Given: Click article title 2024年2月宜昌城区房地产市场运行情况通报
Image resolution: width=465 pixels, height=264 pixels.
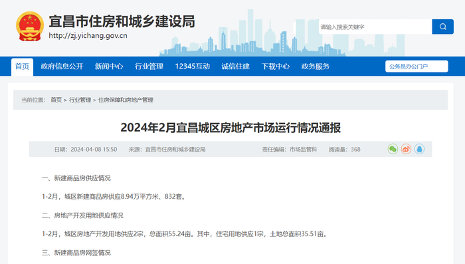Looking at the screenshot, I should click(x=231, y=128).
